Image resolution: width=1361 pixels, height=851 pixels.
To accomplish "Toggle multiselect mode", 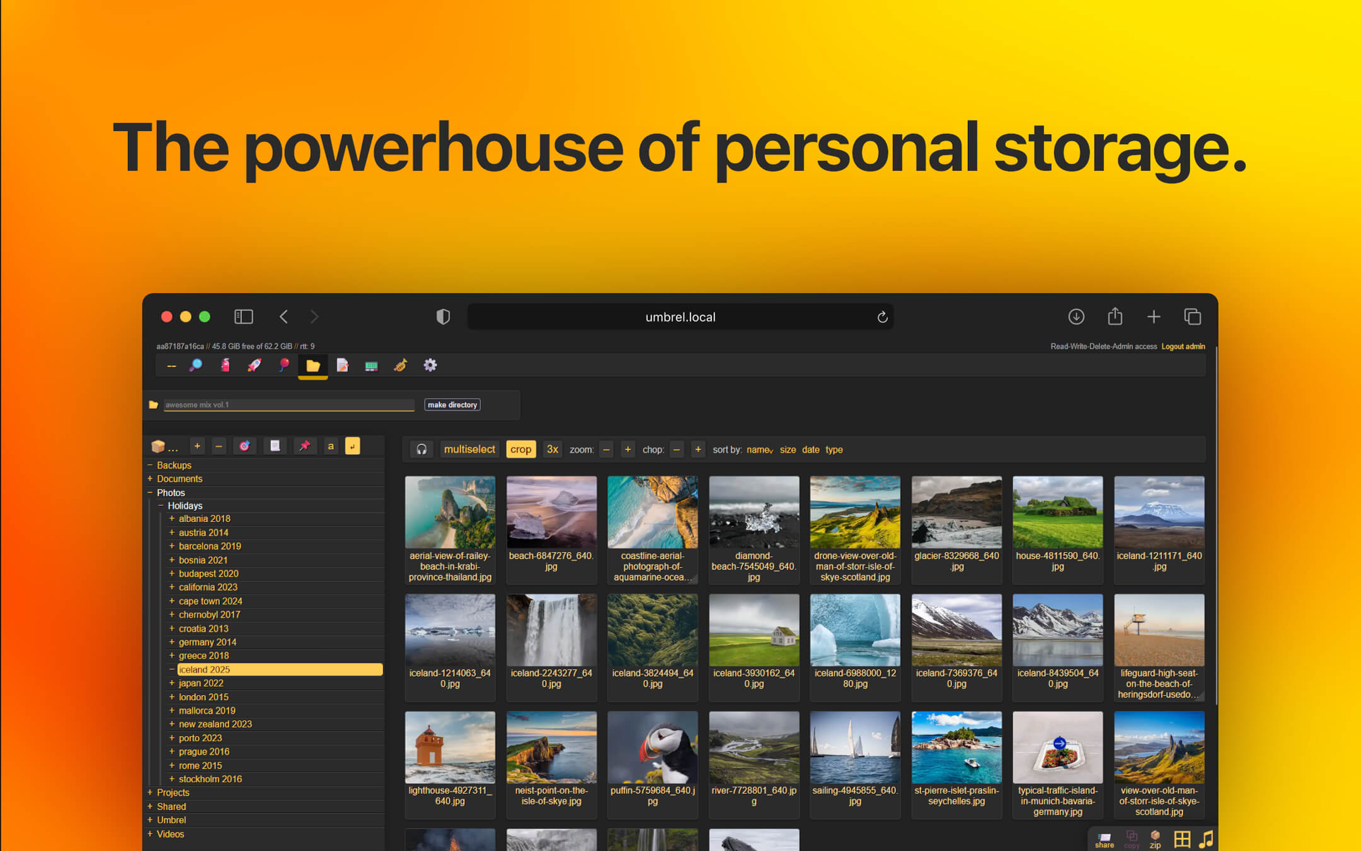I will (x=469, y=449).
